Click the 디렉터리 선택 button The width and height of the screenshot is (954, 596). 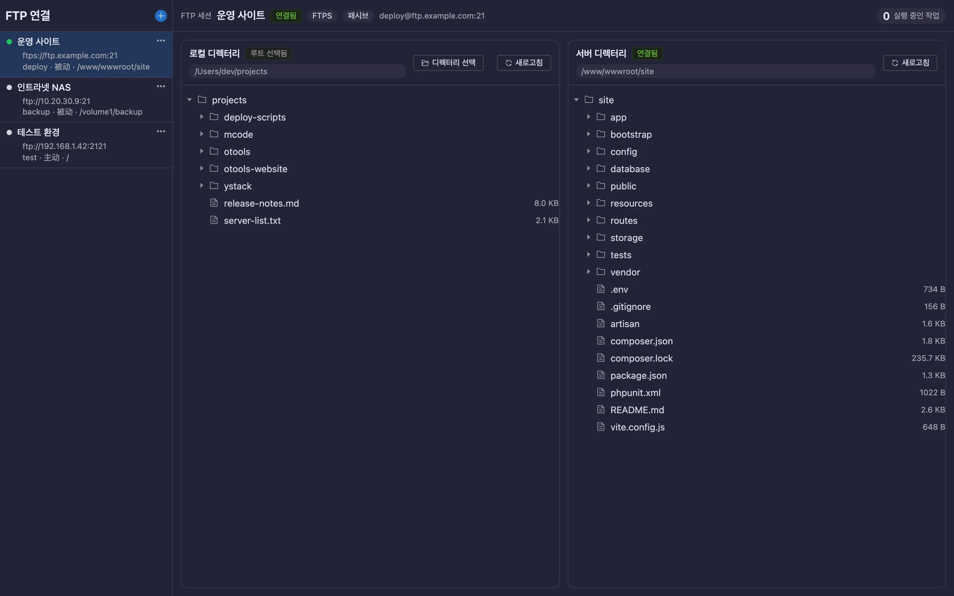pos(448,63)
